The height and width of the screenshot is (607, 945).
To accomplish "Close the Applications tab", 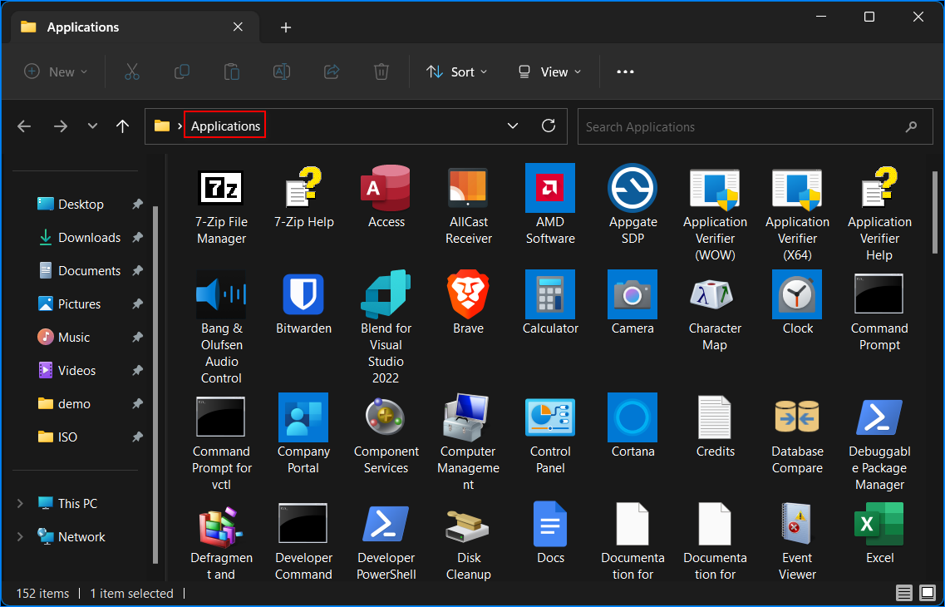I will pos(238,27).
